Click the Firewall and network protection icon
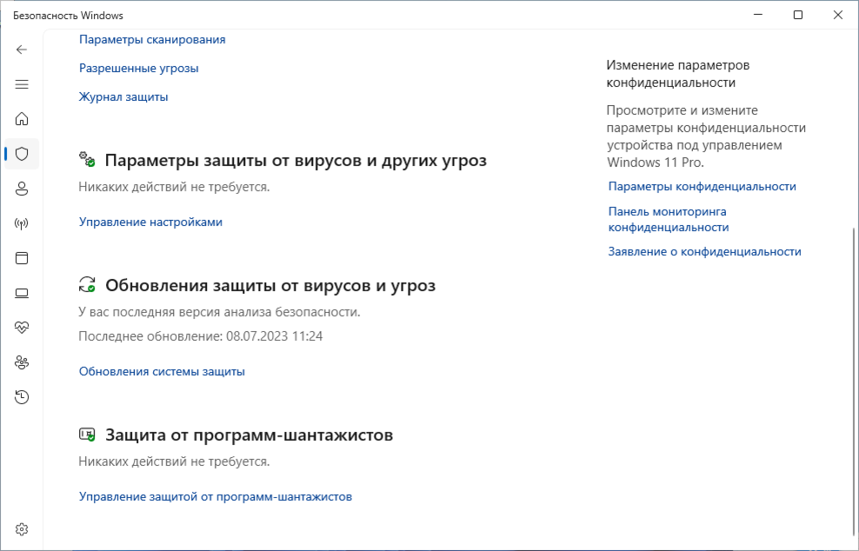The width and height of the screenshot is (859, 551). [22, 223]
